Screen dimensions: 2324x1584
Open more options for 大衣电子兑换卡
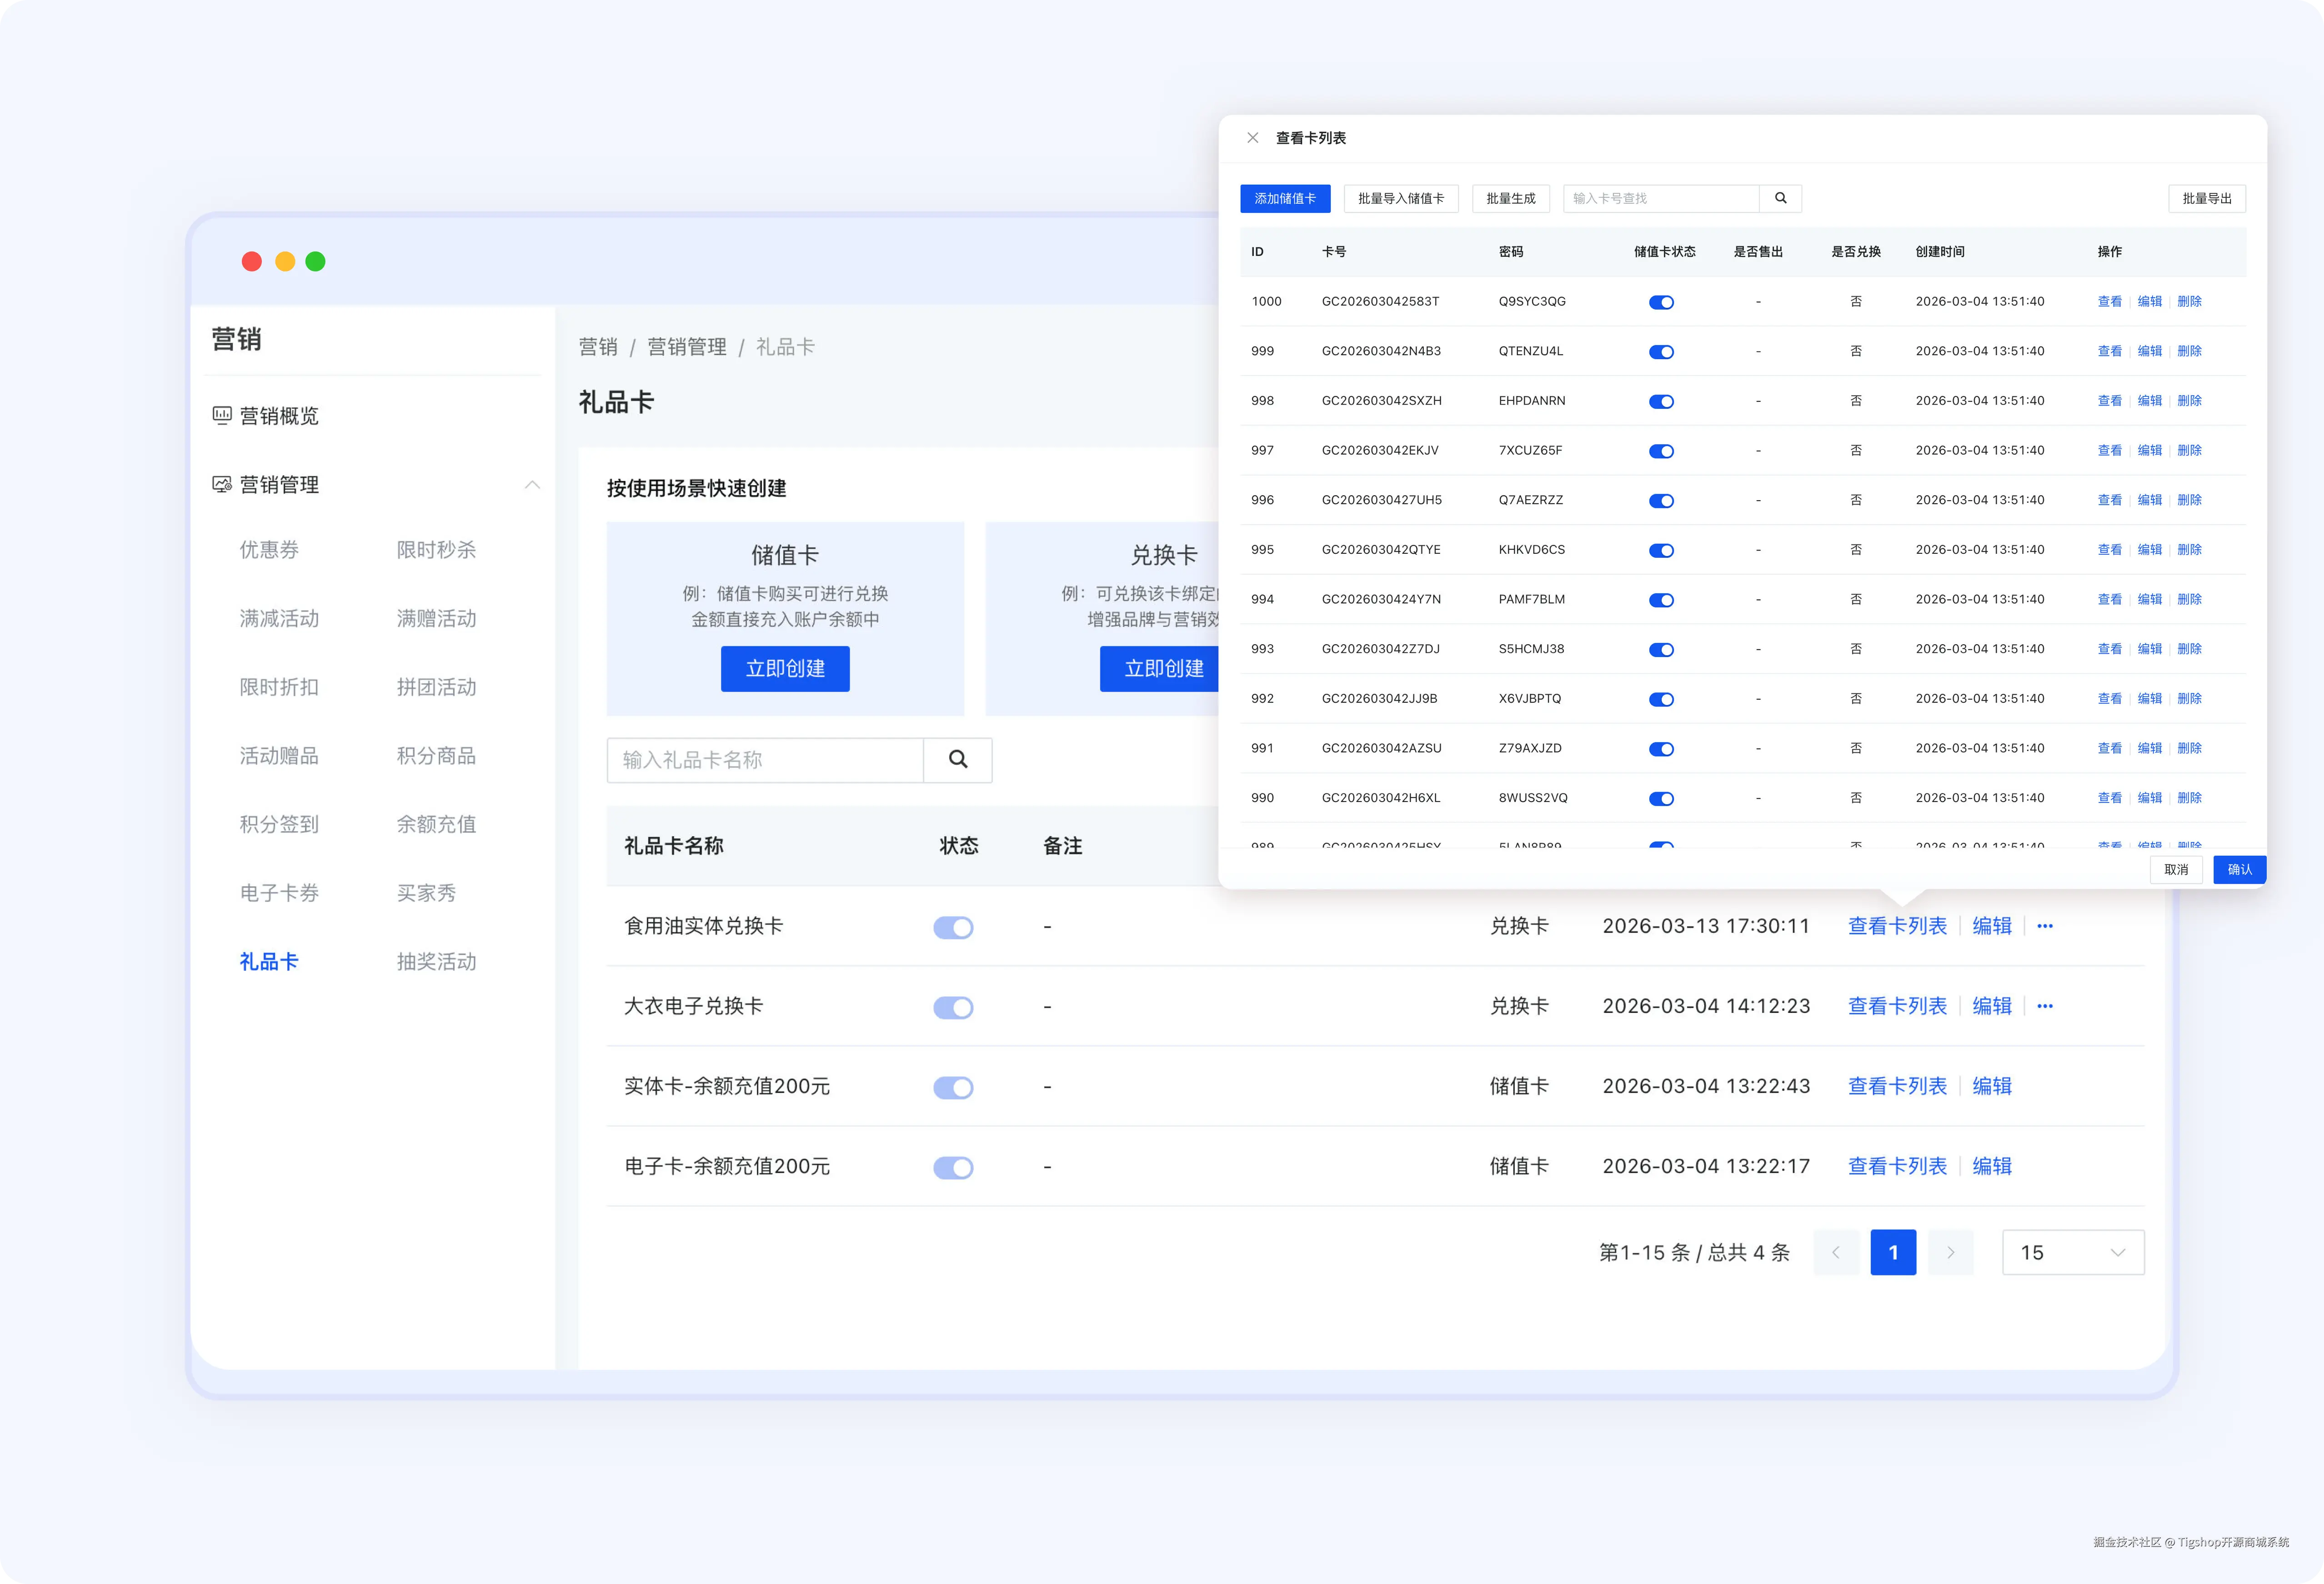(x=2044, y=1006)
